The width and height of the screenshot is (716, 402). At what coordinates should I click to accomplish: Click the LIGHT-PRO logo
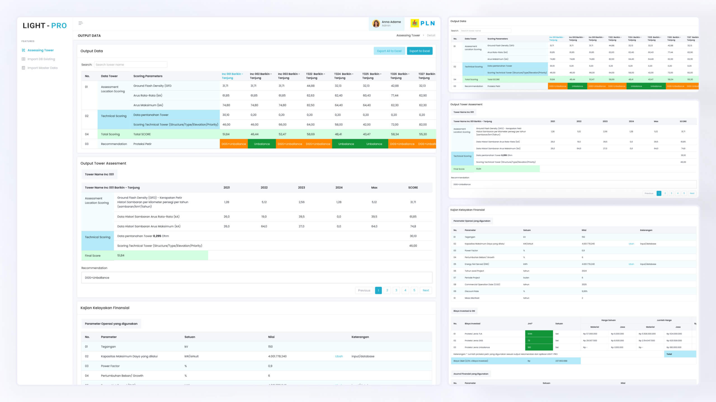(x=45, y=26)
